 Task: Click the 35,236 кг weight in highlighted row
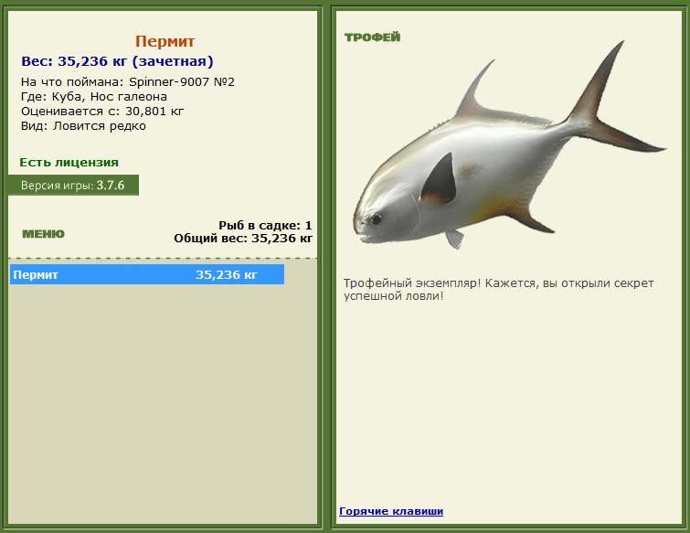(226, 274)
